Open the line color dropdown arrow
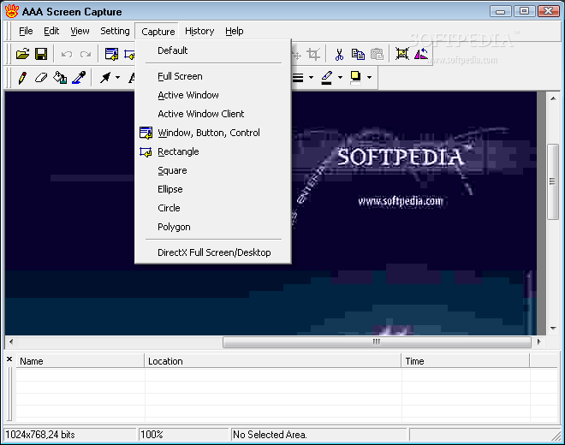 pyautogui.click(x=340, y=78)
